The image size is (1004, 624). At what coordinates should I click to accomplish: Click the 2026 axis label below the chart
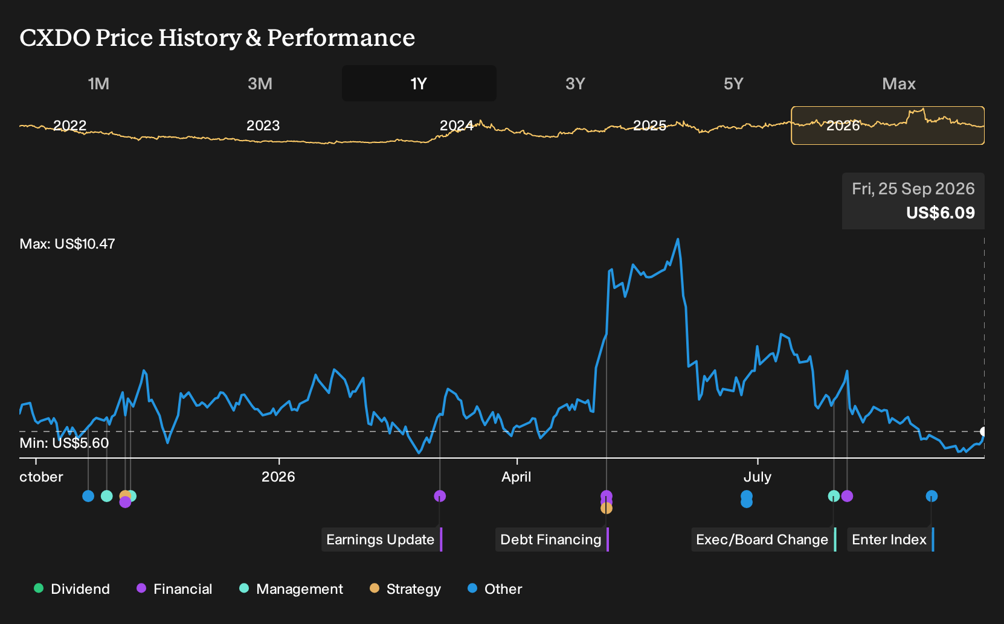(x=278, y=477)
